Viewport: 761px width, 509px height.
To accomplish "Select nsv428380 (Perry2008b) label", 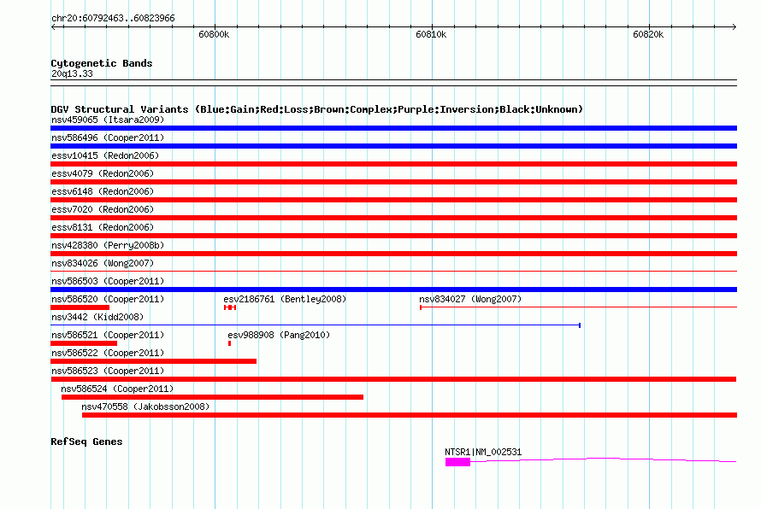I will (108, 245).
